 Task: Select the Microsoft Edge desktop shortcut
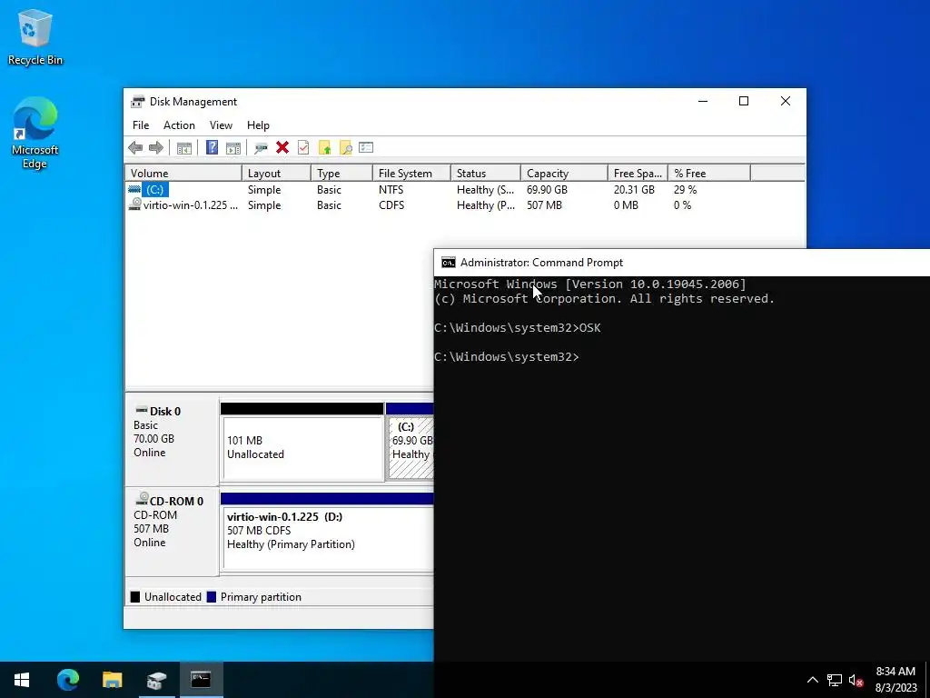click(x=35, y=133)
